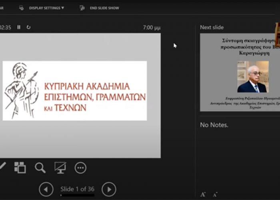Click the End Slide Show icon
The image size is (280, 200).
click(82, 8)
